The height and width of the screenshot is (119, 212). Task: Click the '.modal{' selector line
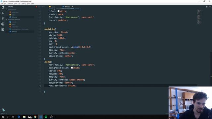(48, 62)
